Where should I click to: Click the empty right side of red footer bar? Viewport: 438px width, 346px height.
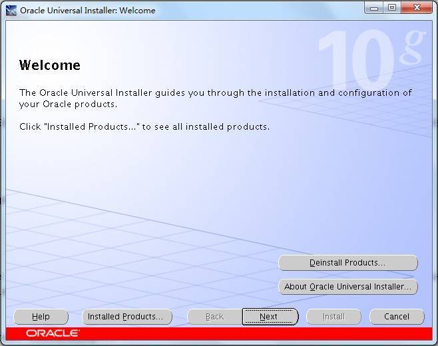click(300, 333)
